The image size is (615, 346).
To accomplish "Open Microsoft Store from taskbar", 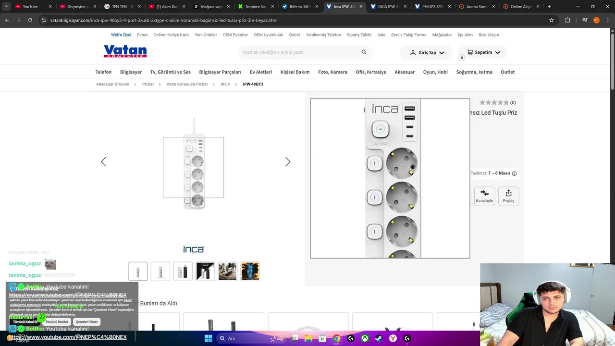I will (322, 338).
